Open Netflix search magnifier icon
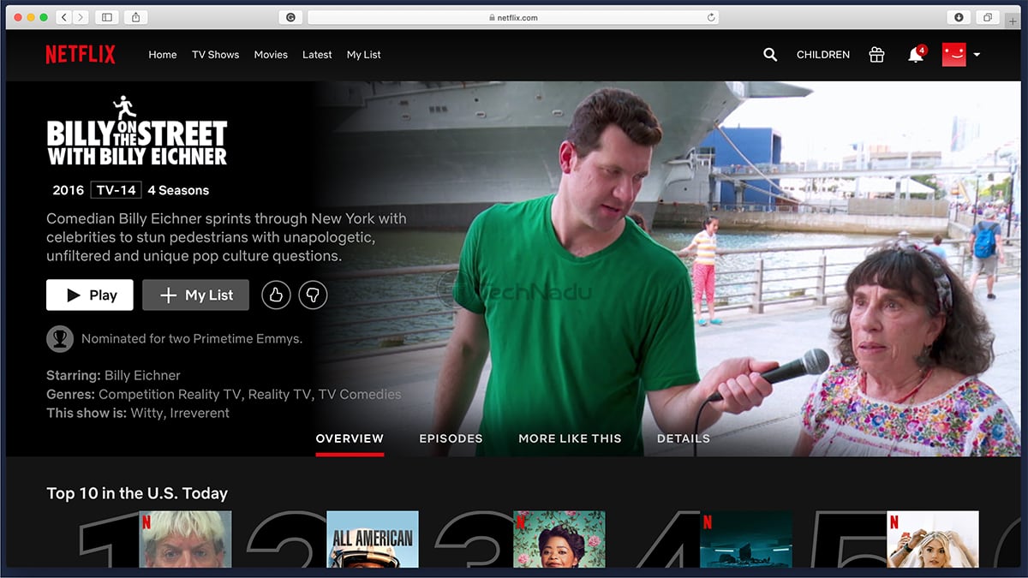Screen dimensions: 1028x578 [770, 55]
